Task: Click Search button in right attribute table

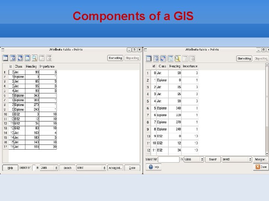Action: tap(213, 159)
